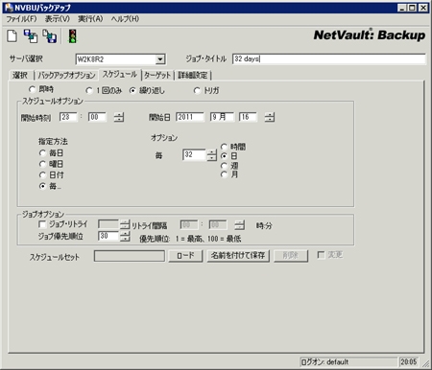432x370 pixels.
Task: Enable the ジョブ・リトライ checkbox
Action: point(42,224)
